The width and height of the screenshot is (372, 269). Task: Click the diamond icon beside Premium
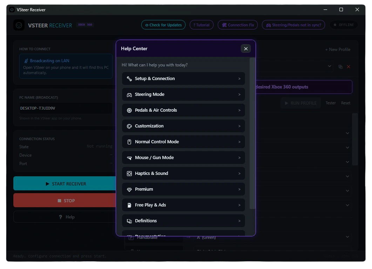129,189
